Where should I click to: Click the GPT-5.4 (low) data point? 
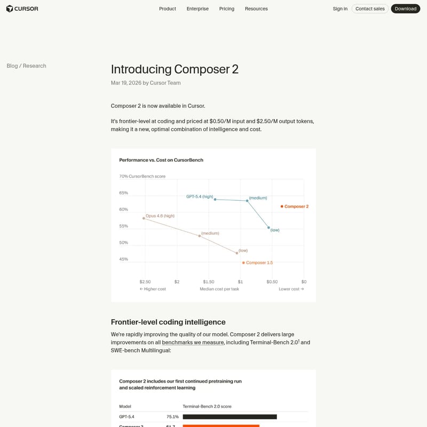pos(268,227)
